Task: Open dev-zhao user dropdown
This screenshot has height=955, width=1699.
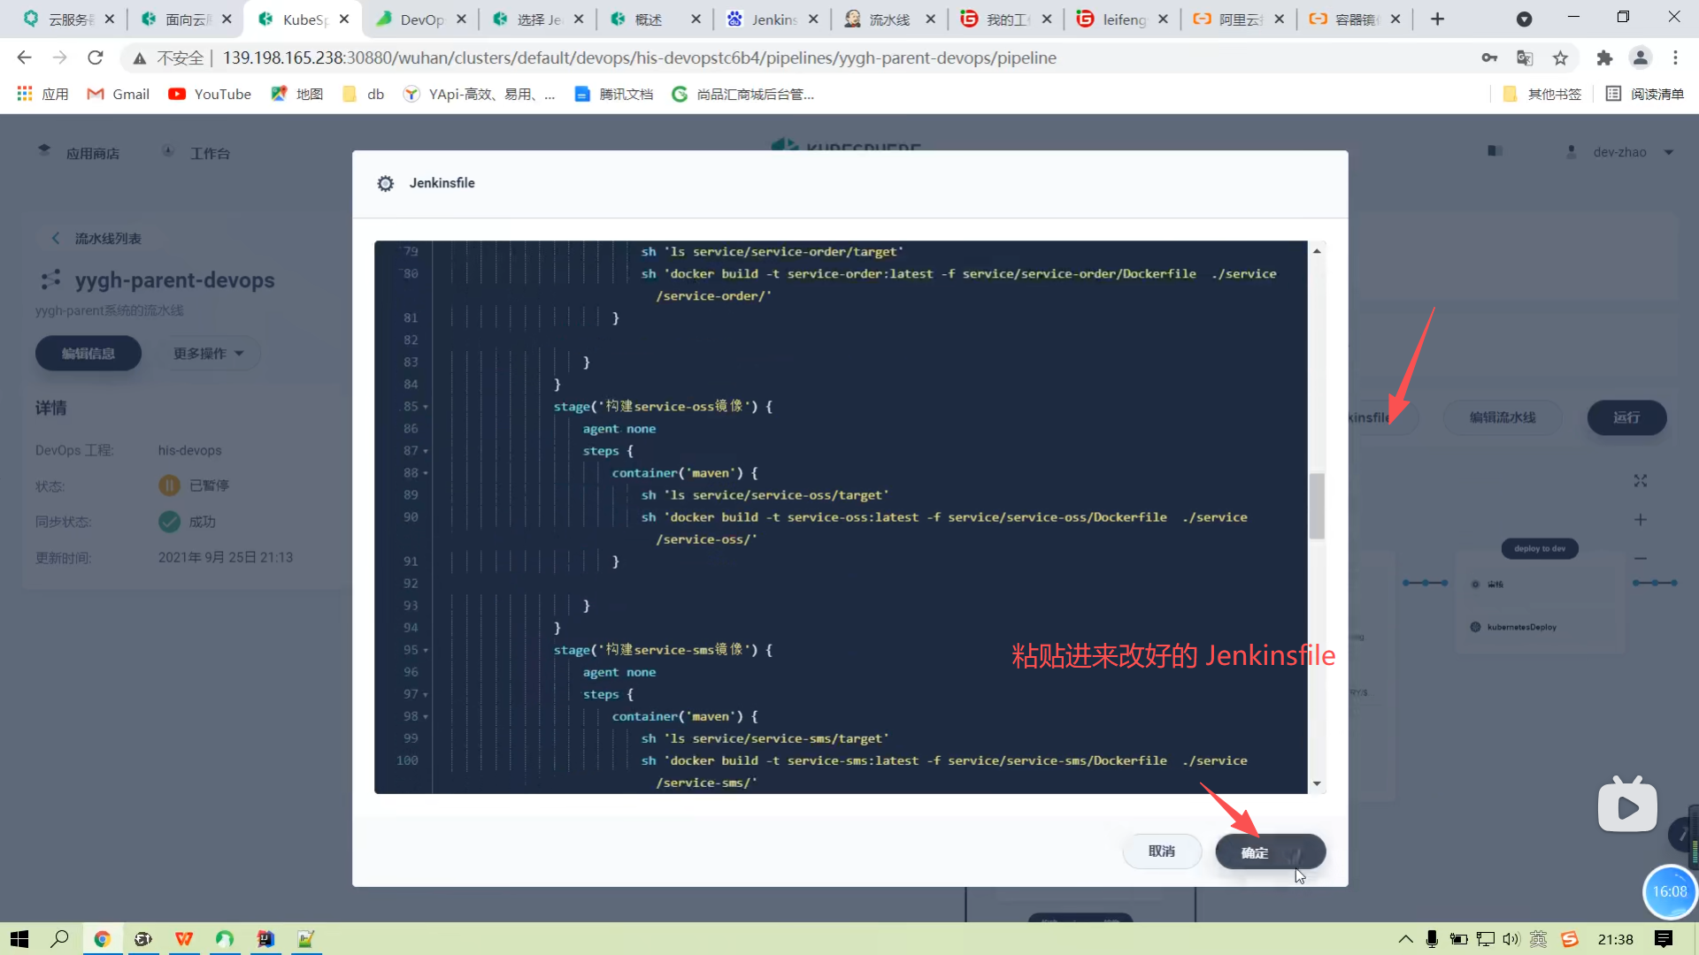Action: tap(1620, 152)
